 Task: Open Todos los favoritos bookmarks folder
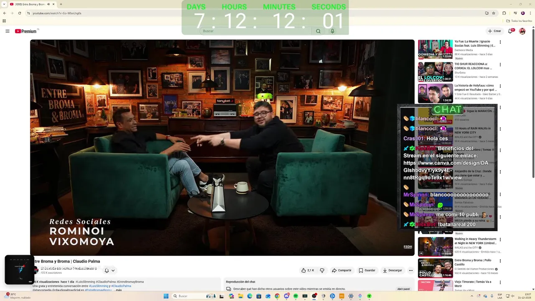click(519, 21)
